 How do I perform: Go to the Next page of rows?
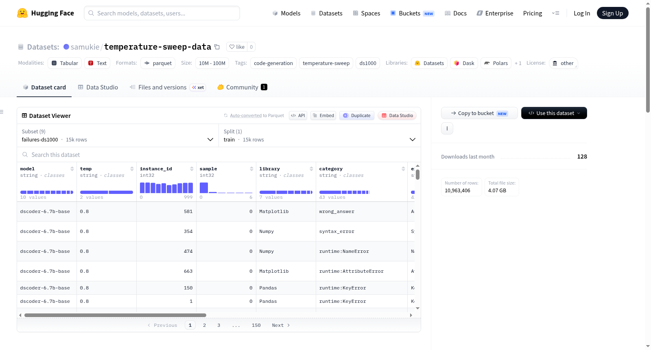pyautogui.click(x=281, y=325)
